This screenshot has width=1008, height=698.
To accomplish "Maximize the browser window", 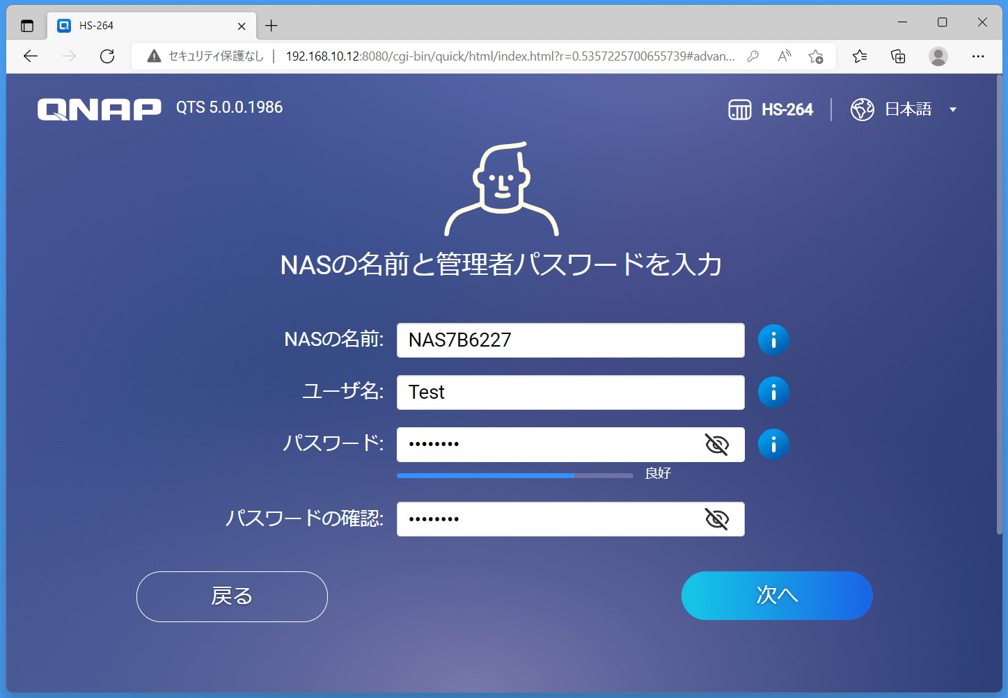I will 942,22.
